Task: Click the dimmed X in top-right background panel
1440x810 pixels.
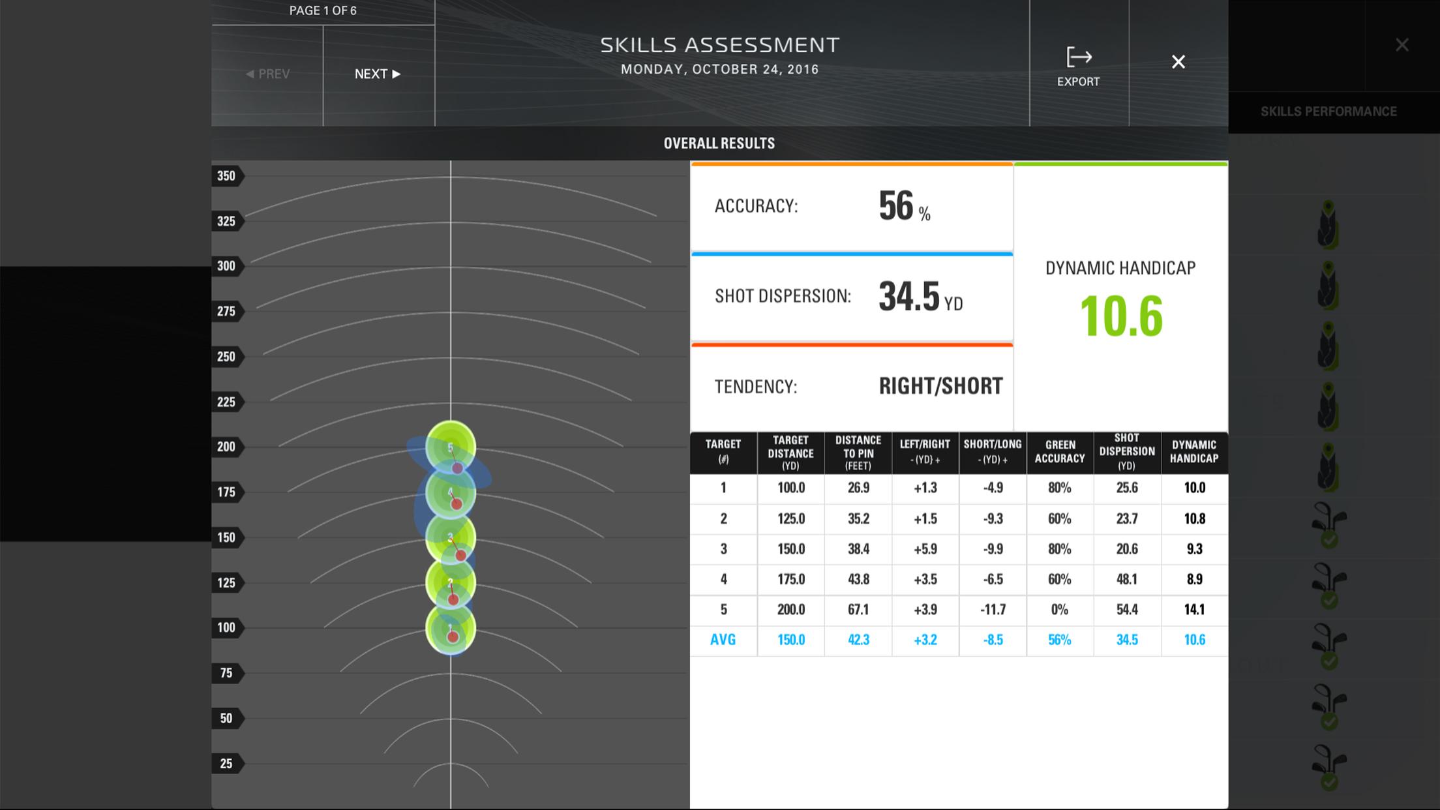Action: tap(1402, 45)
